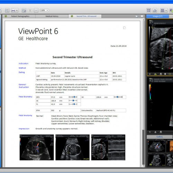Screen dimensions: 173x173
Task: Click the record circle icon under top image
Action: pyautogui.click(x=165, y=74)
